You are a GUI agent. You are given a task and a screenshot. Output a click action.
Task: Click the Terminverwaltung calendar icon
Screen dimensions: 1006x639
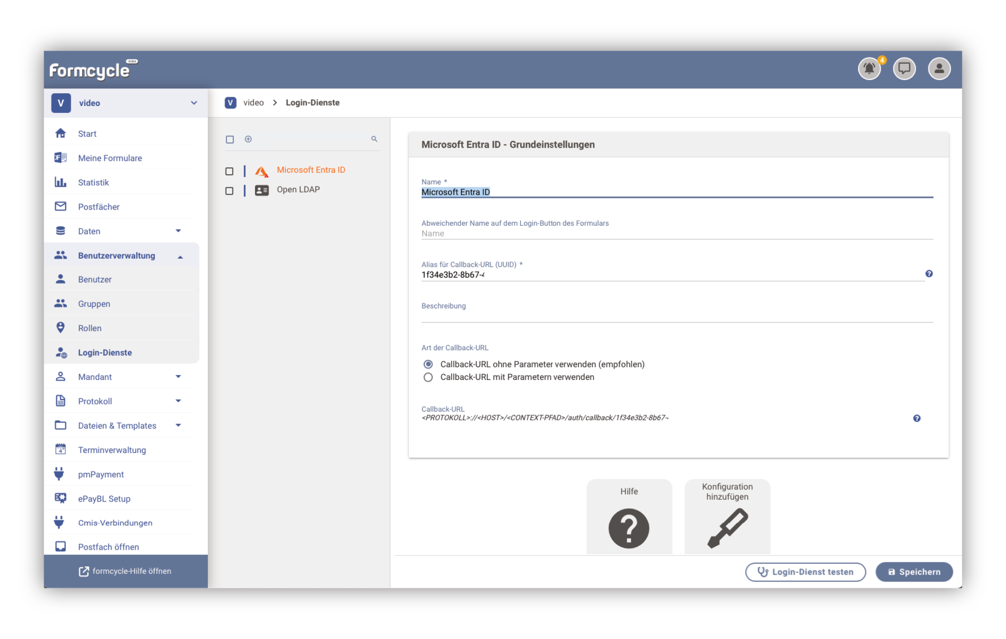pyautogui.click(x=60, y=450)
